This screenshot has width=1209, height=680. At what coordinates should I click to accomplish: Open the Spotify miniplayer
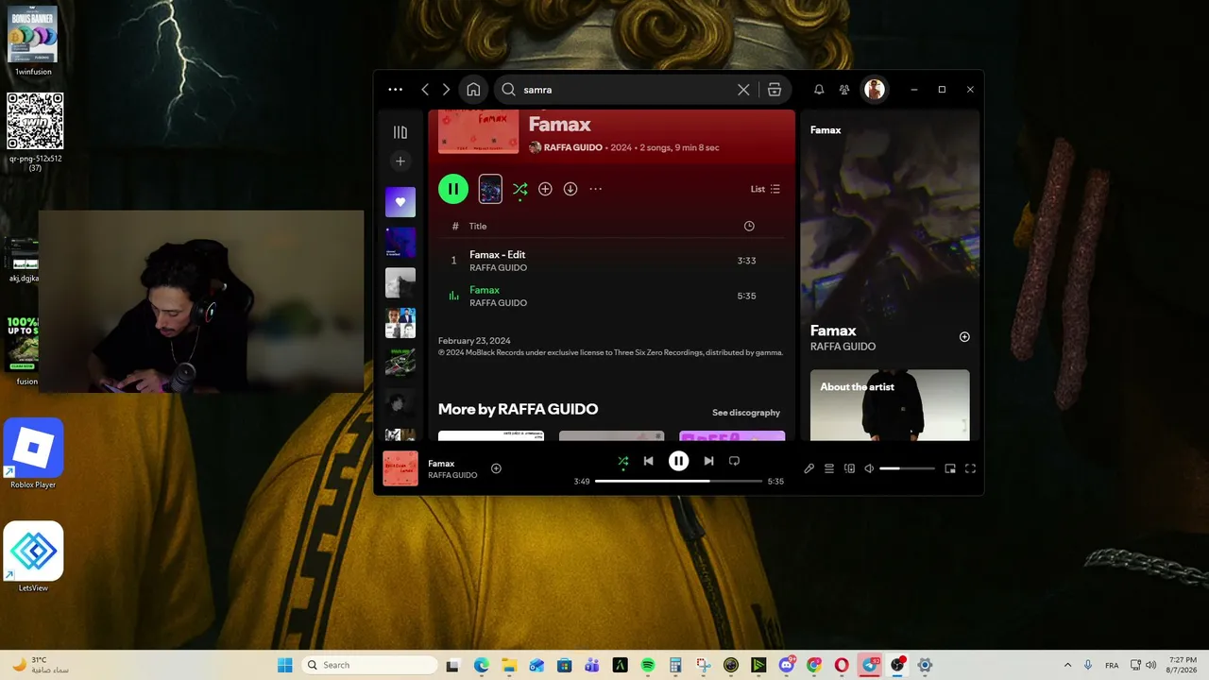point(950,468)
